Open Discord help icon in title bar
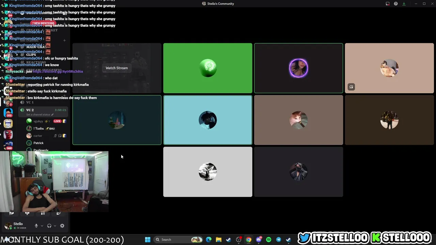Image resolution: width=436 pixels, height=245 pixels. [396, 4]
